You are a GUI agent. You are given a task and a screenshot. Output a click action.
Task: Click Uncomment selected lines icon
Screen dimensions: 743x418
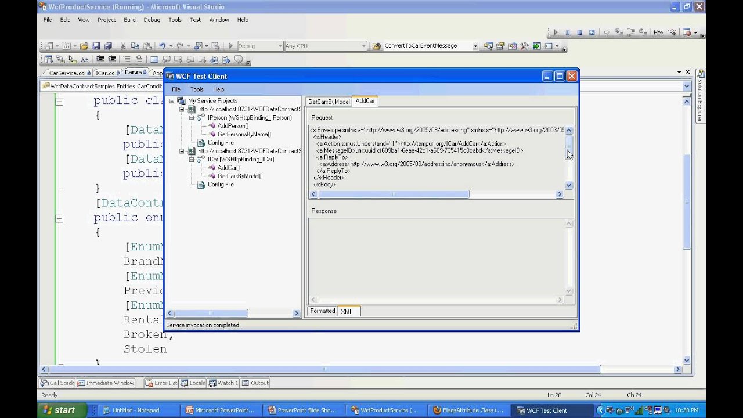pyautogui.click(x=139, y=59)
